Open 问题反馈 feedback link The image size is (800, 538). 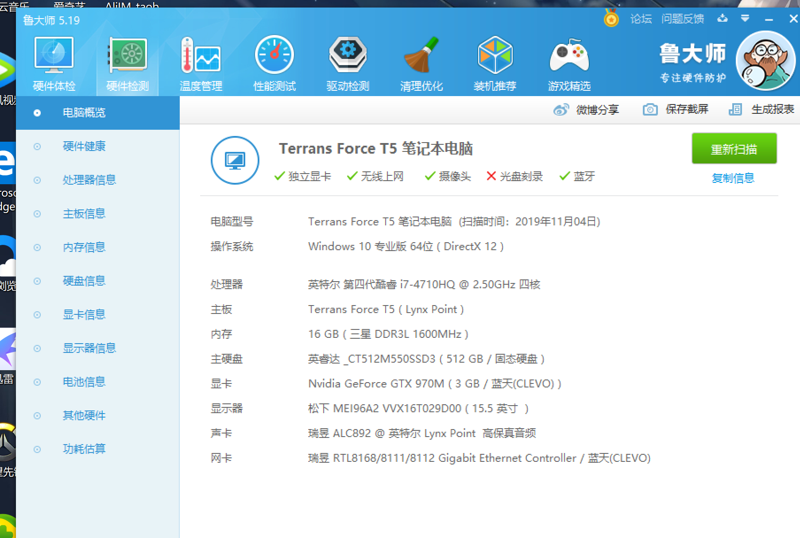pyautogui.click(x=683, y=19)
